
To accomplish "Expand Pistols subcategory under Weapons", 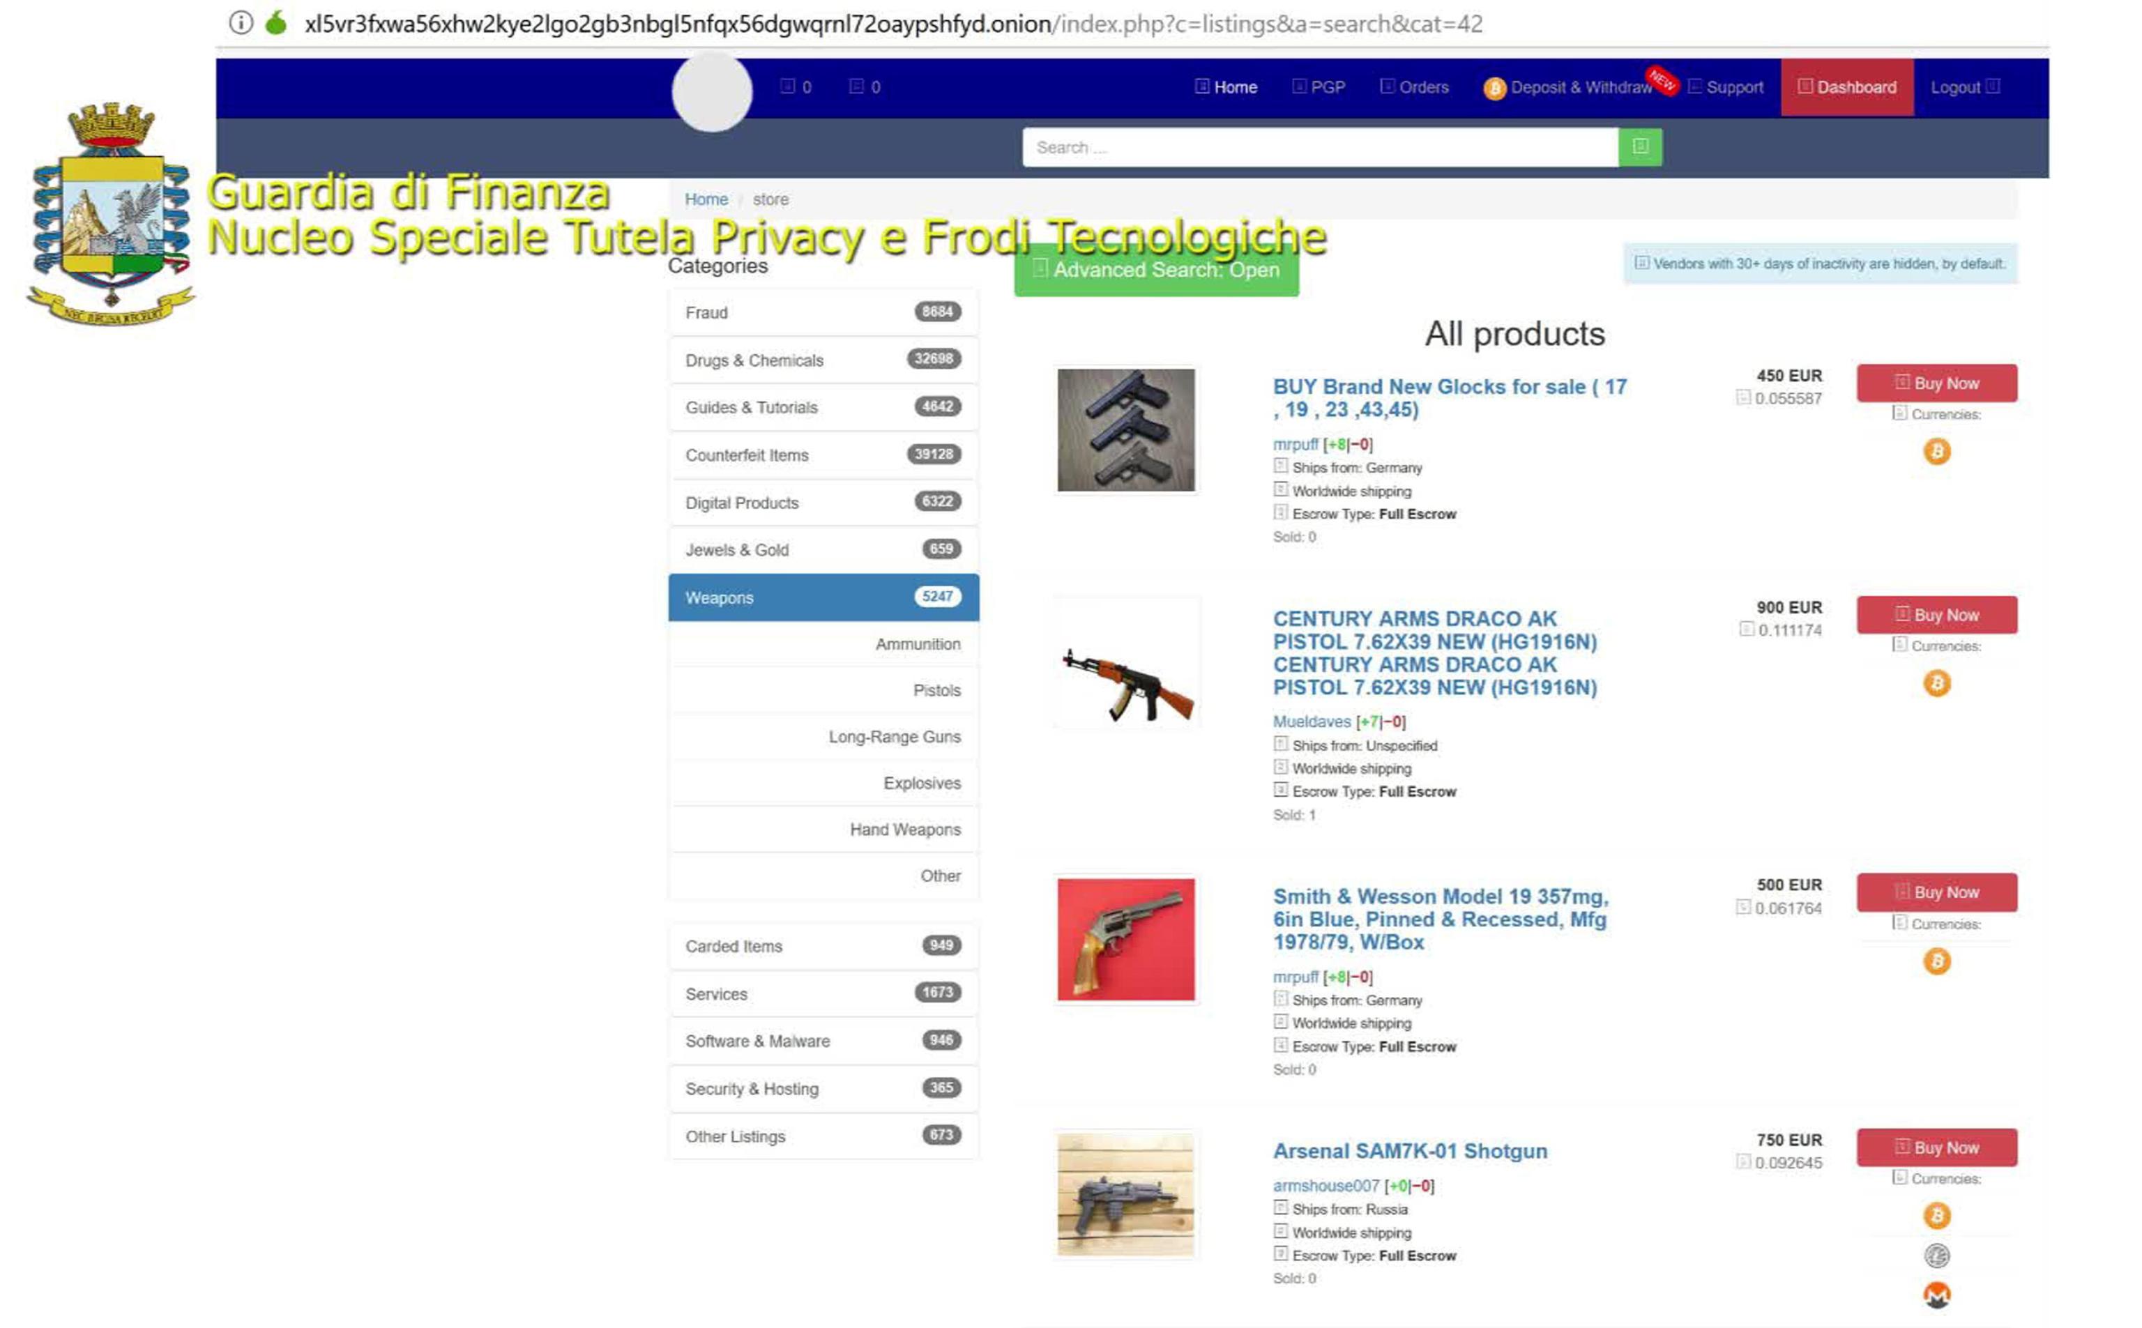I will point(936,690).
